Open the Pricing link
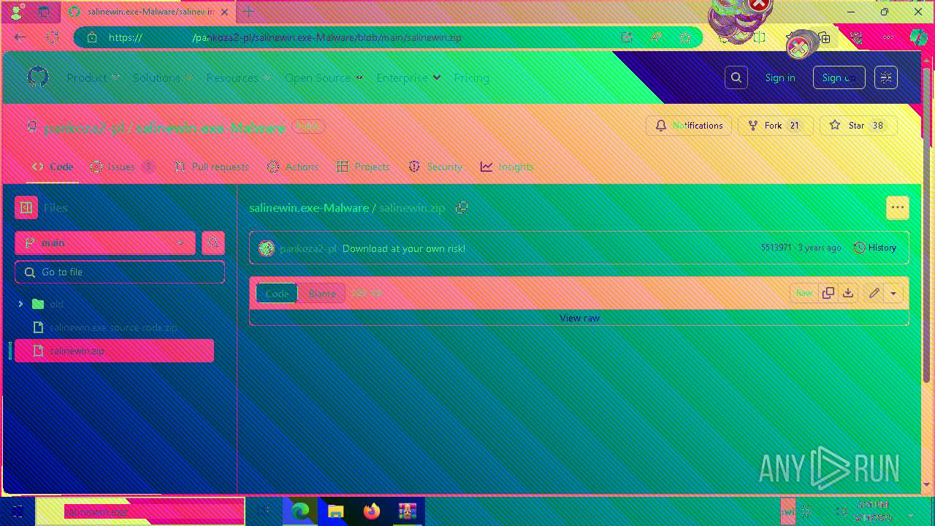Viewport: 935px width, 526px height. tap(471, 77)
